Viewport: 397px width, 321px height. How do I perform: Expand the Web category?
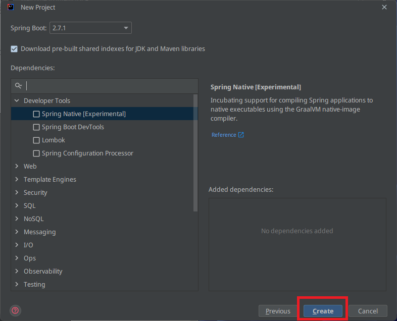[17, 166]
